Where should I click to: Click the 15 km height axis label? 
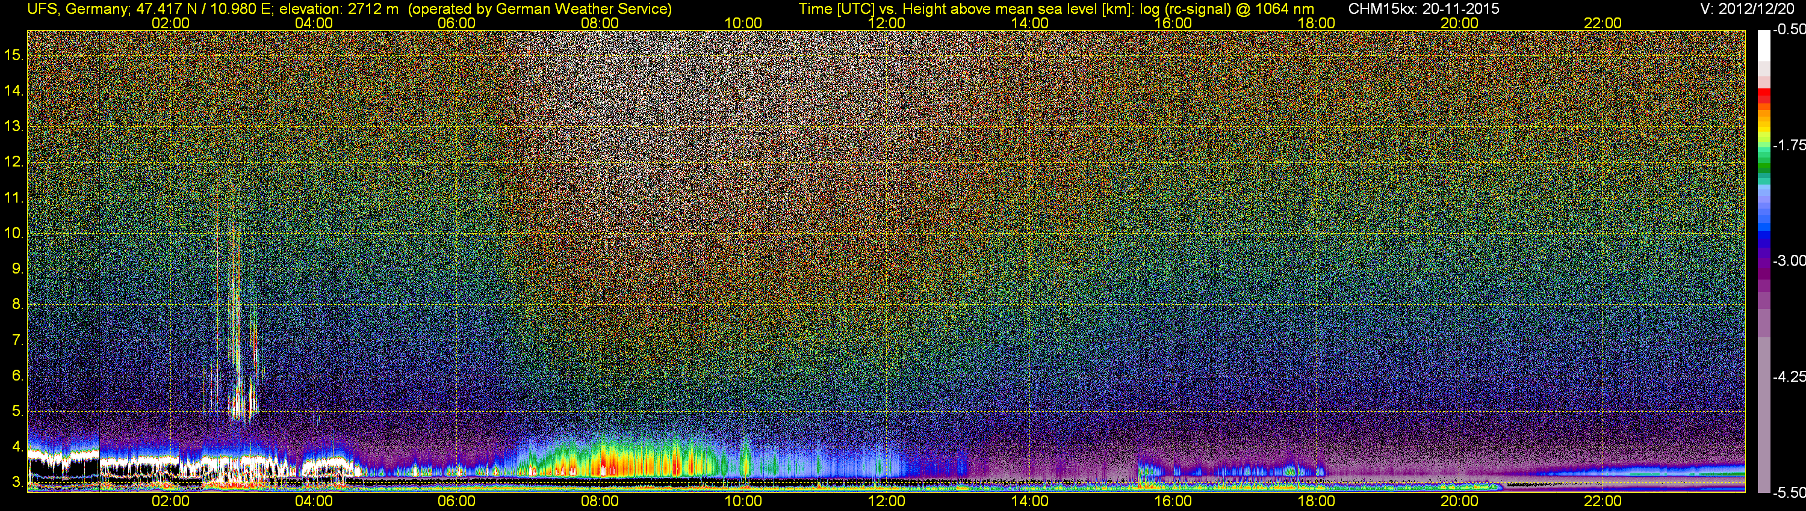[x=14, y=55]
